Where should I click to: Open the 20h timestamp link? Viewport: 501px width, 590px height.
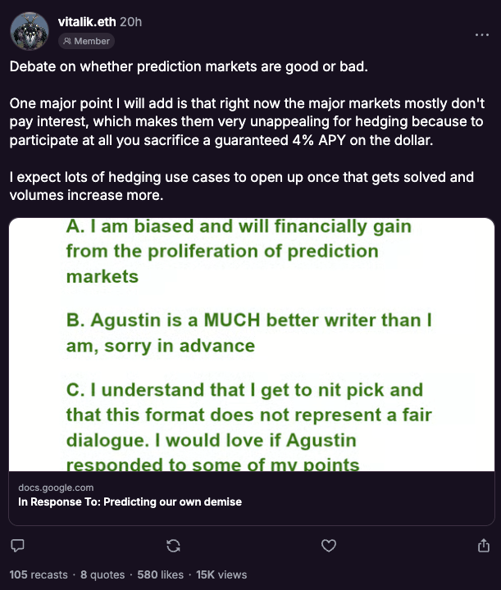coord(130,22)
